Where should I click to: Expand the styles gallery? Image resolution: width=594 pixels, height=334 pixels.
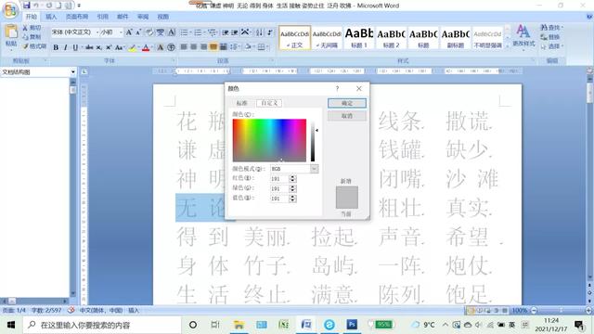(x=508, y=46)
